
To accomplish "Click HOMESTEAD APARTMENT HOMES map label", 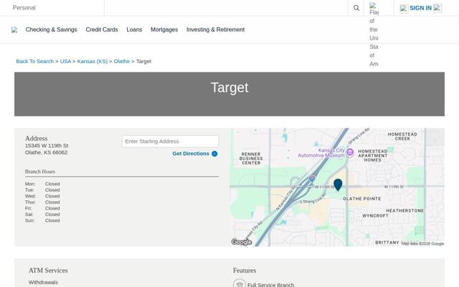I will [373, 156].
